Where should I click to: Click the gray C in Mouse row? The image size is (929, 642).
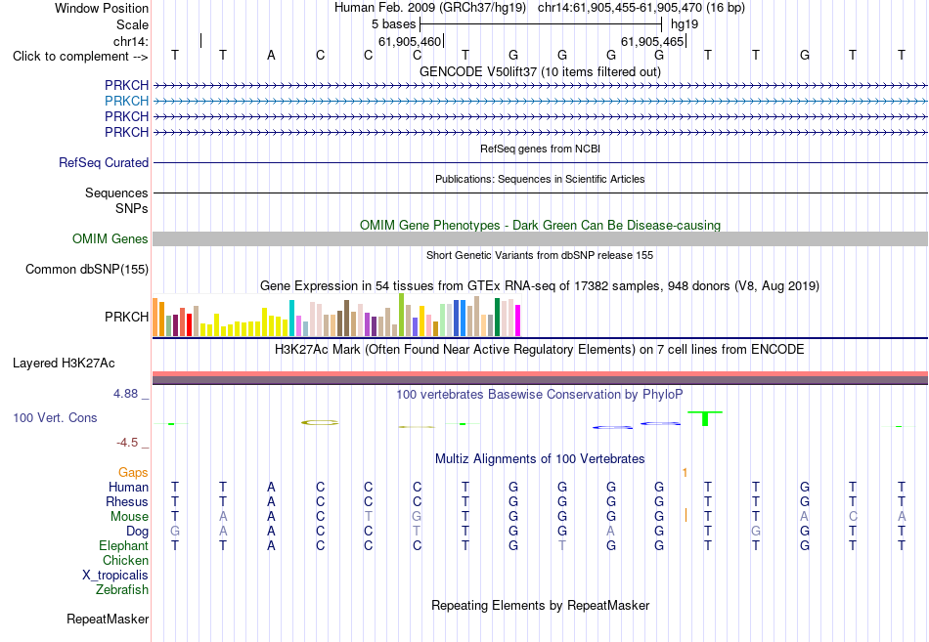[853, 517]
